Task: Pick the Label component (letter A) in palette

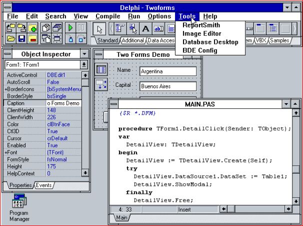Action: (146, 28)
